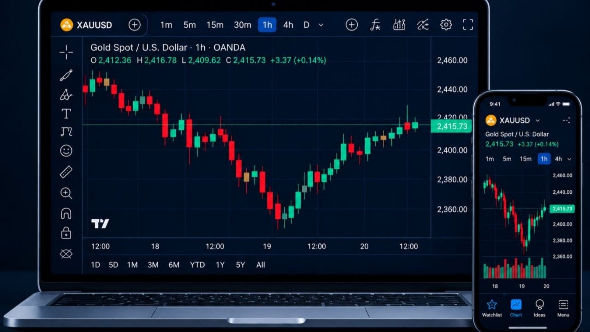This screenshot has width=590, height=332.
Task: Select 1m timeframe on phone
Action: coord(490,159)
